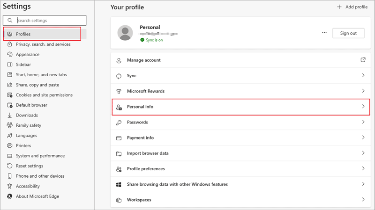375x210 pixels.
Task: Click Add profile button
Action: point(352,7)
